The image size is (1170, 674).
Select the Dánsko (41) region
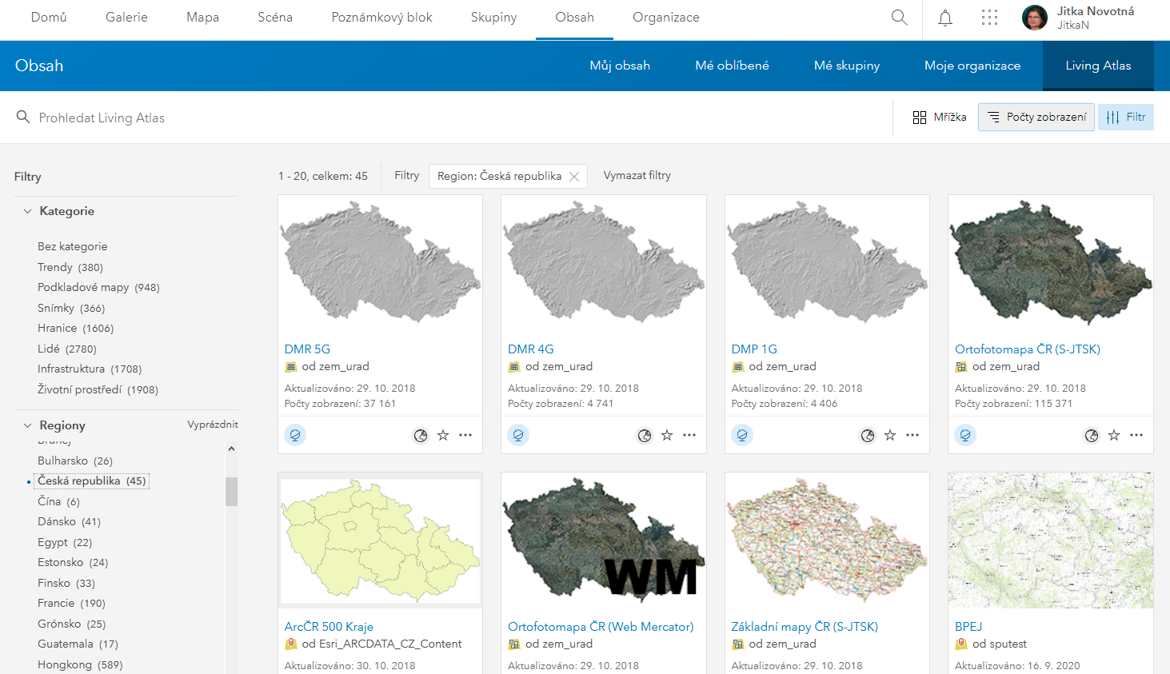coord(69,521)
